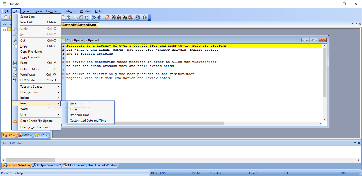Open the File menu

pyautogui.click(x=7, y=11)
